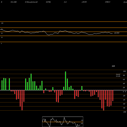Click the MR axis label 80

(x=124, y=75)
